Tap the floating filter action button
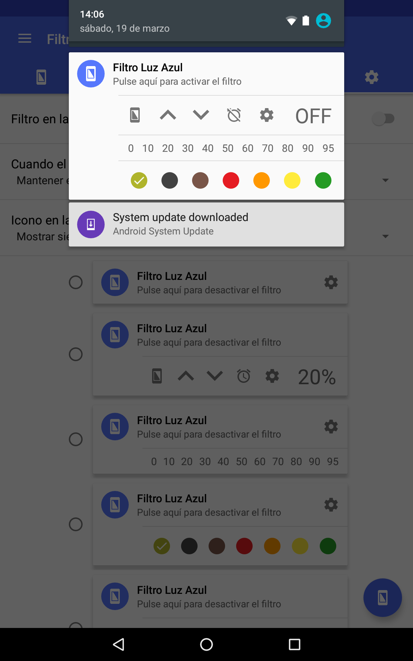Viewport: 413px width, 661px height. click(x=383, y=598)
